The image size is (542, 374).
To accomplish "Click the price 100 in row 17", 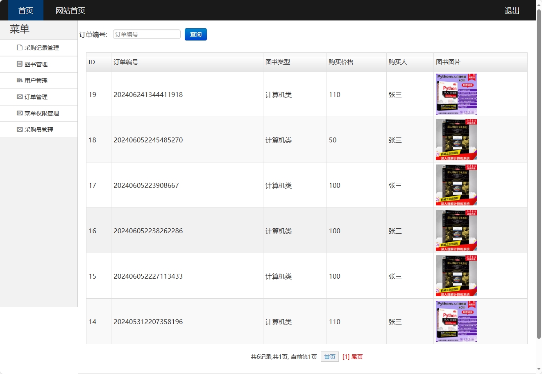I will click(335, 185).
